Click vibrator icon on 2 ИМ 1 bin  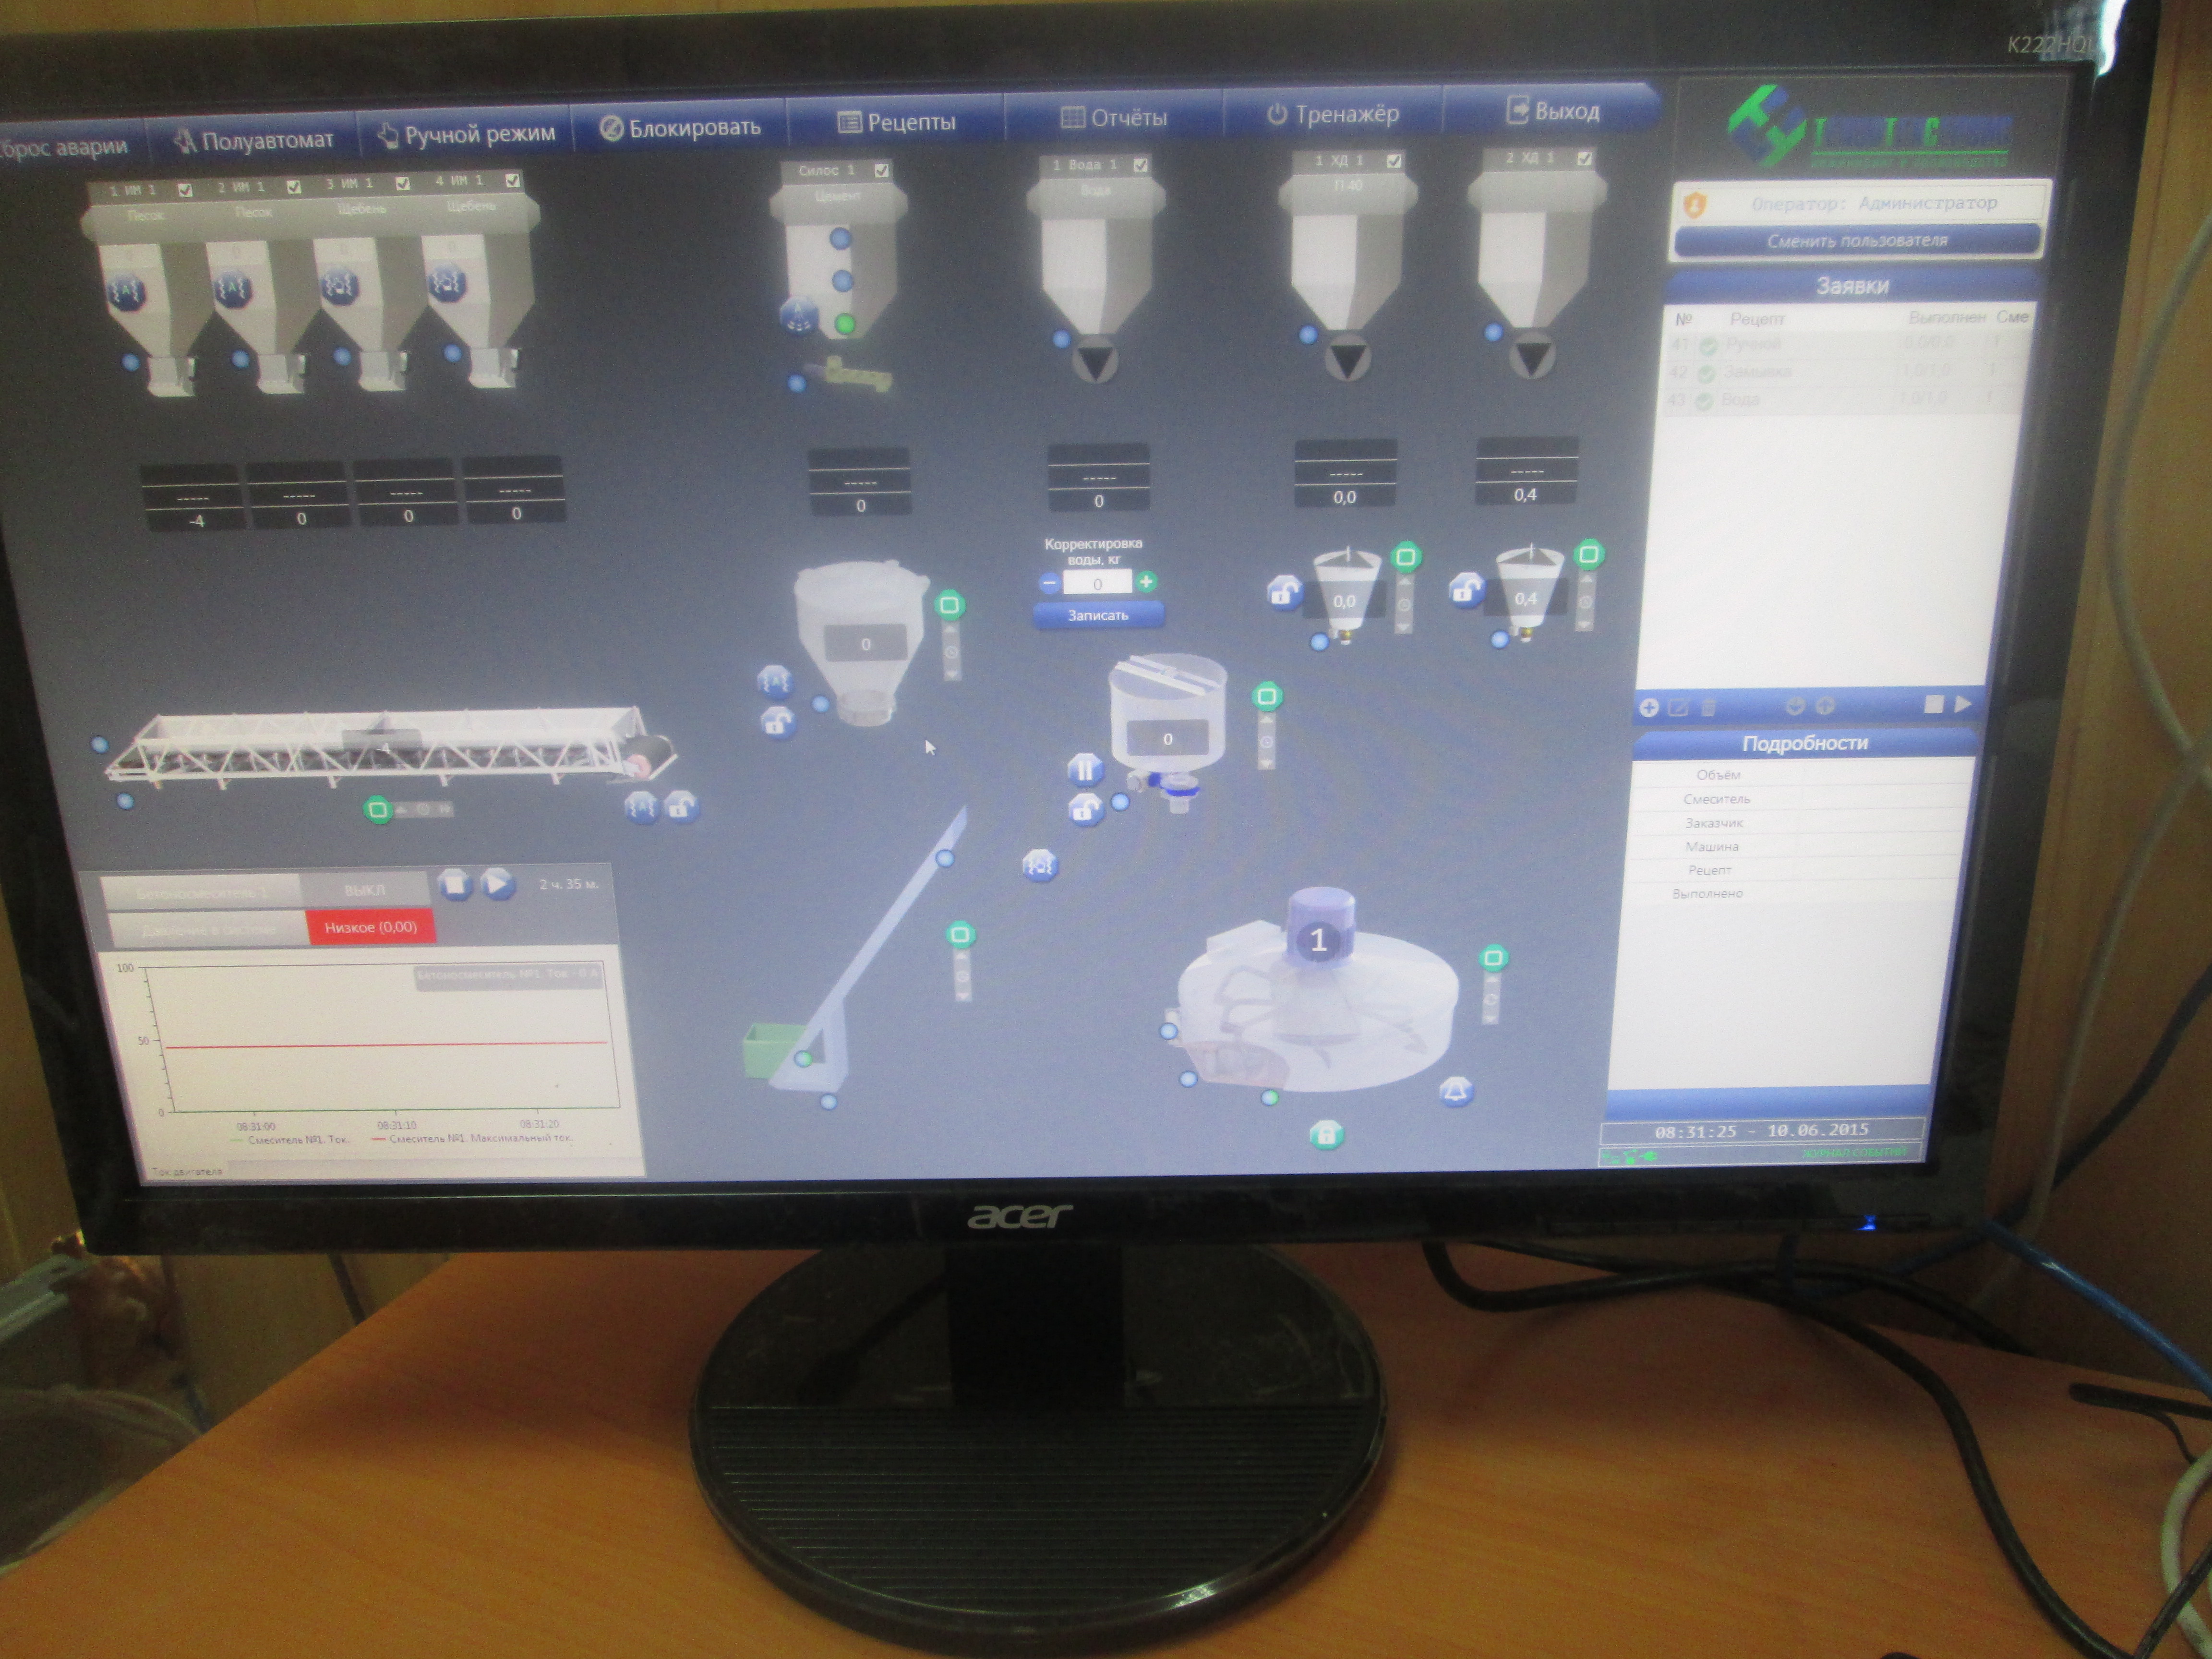click(234, 290)
